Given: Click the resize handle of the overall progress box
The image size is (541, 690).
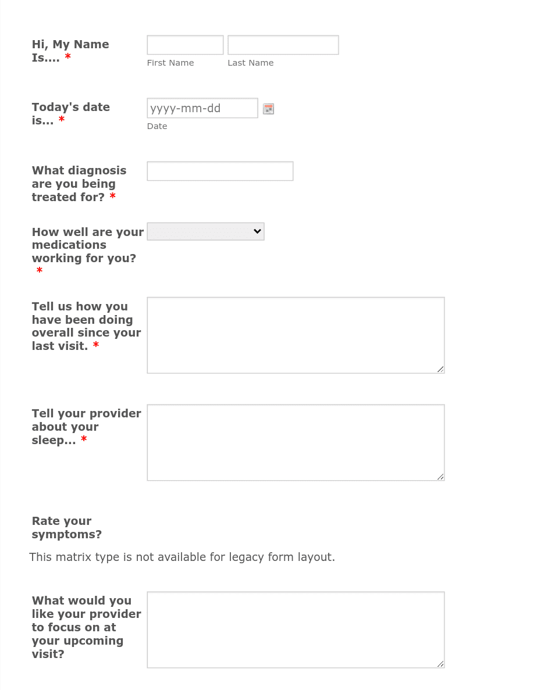Looking at the screenshot, I should point(441,369).
